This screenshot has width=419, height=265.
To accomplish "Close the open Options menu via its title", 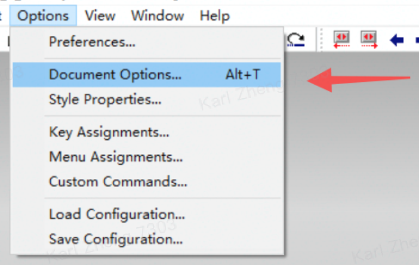I will (x=43, y=16).
